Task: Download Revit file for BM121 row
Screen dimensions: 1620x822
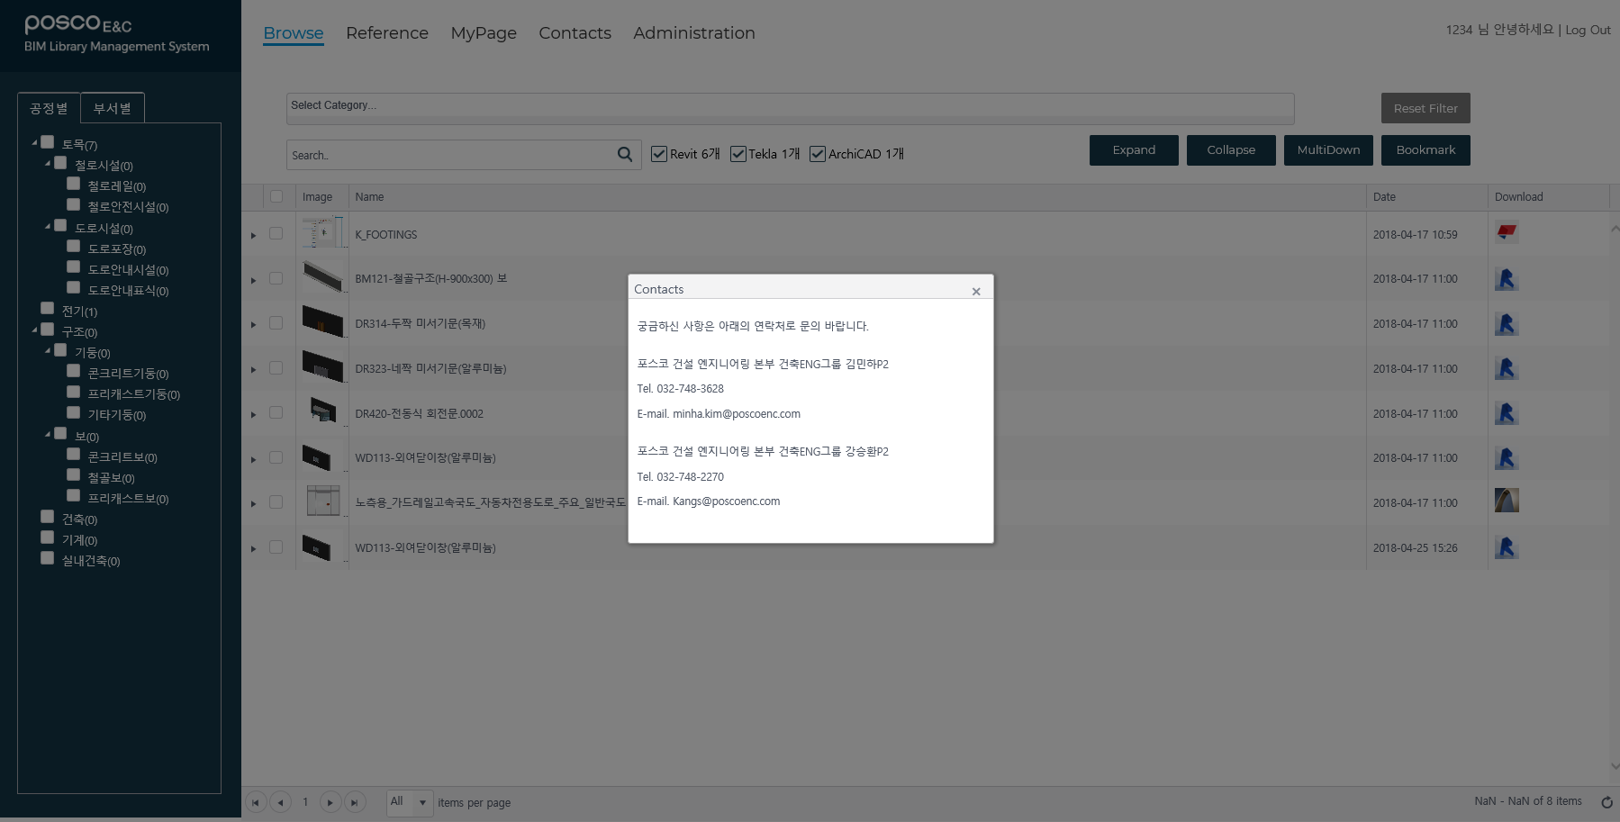Action: 1507,278
